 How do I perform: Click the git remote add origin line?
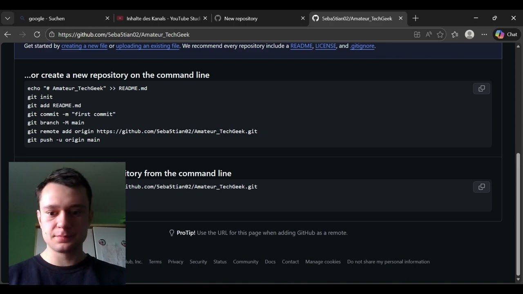click(142, 131)
